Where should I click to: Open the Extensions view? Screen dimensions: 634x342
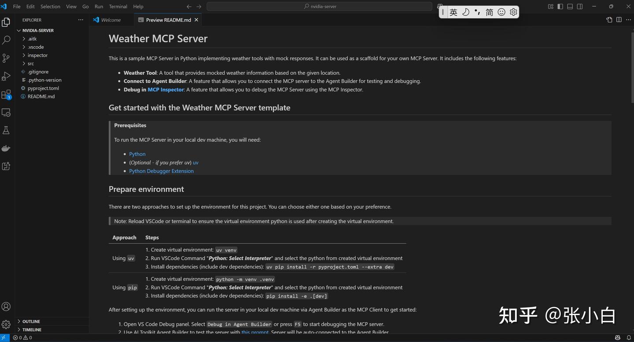(x=6, y=94)
